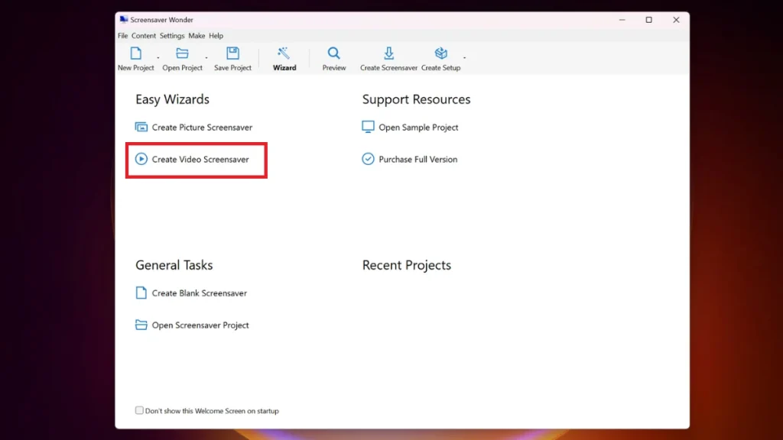Open the Settings menu
Screen dimensions: 783x440
point(172,36)
